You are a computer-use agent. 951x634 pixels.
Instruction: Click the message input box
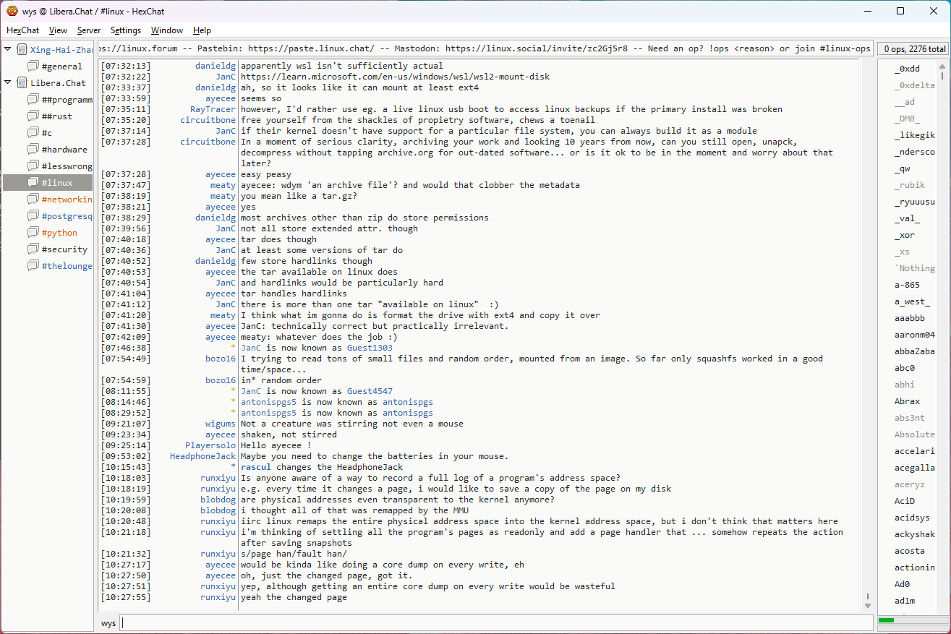click(x=495, y=623)
